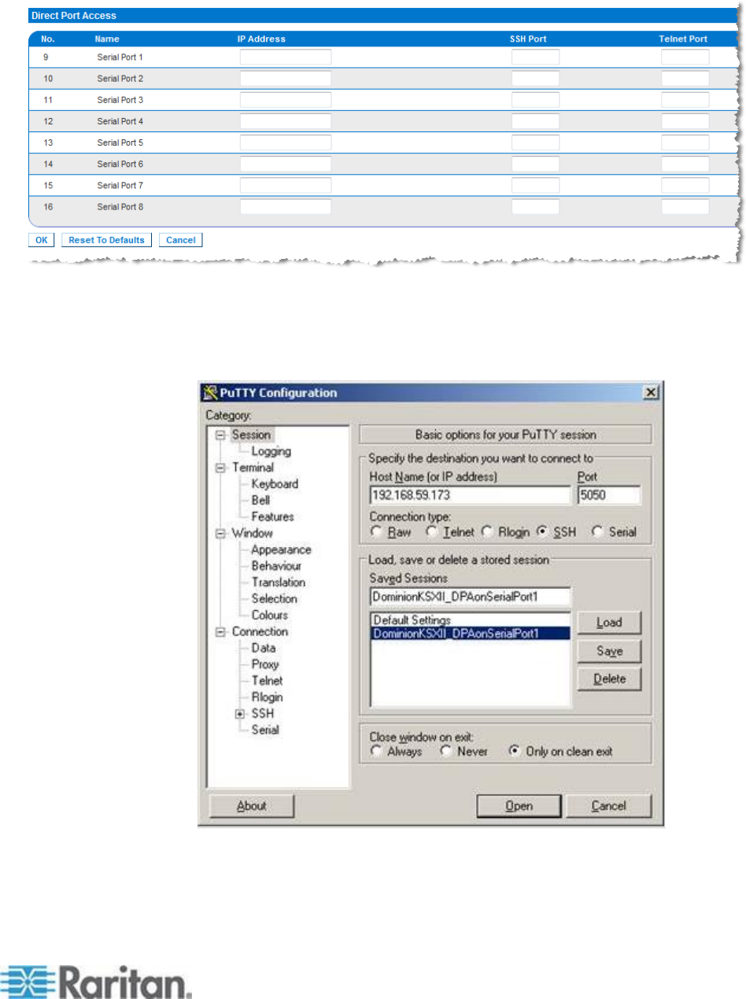This screenshot has height=999, width=746.
Task: Select DominionKSXII_DPAonSerialPort1 in session list
Action: click(x=470, y=633)
